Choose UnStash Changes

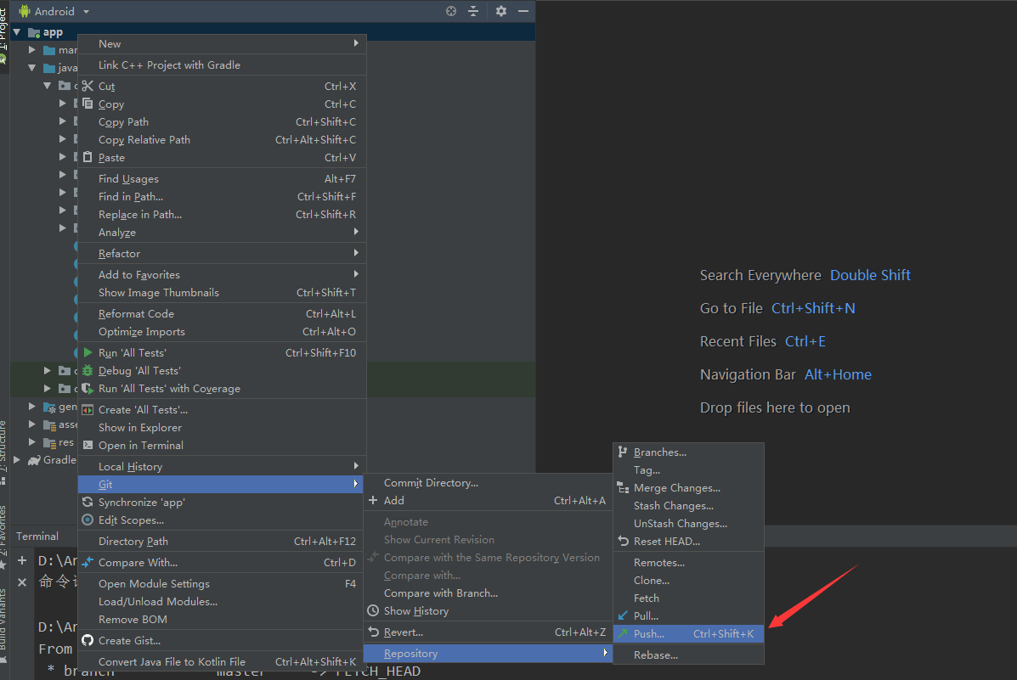pos(688,523)
